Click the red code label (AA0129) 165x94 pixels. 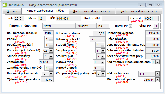pos(71,77)
